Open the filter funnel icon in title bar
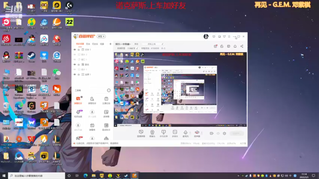Image resolution: width=319 pixels, height=179 pixels. pos(224,37)
